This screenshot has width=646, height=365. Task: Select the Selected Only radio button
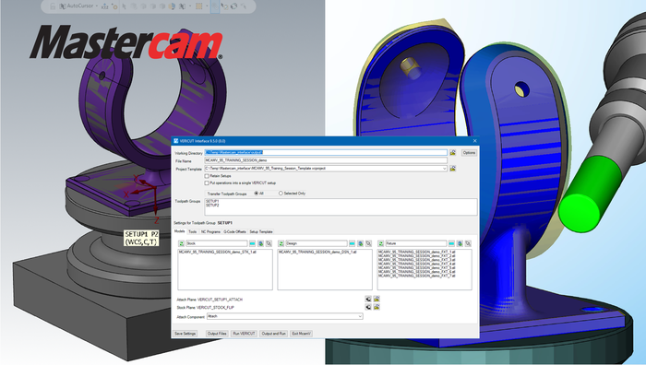[281, 194]
